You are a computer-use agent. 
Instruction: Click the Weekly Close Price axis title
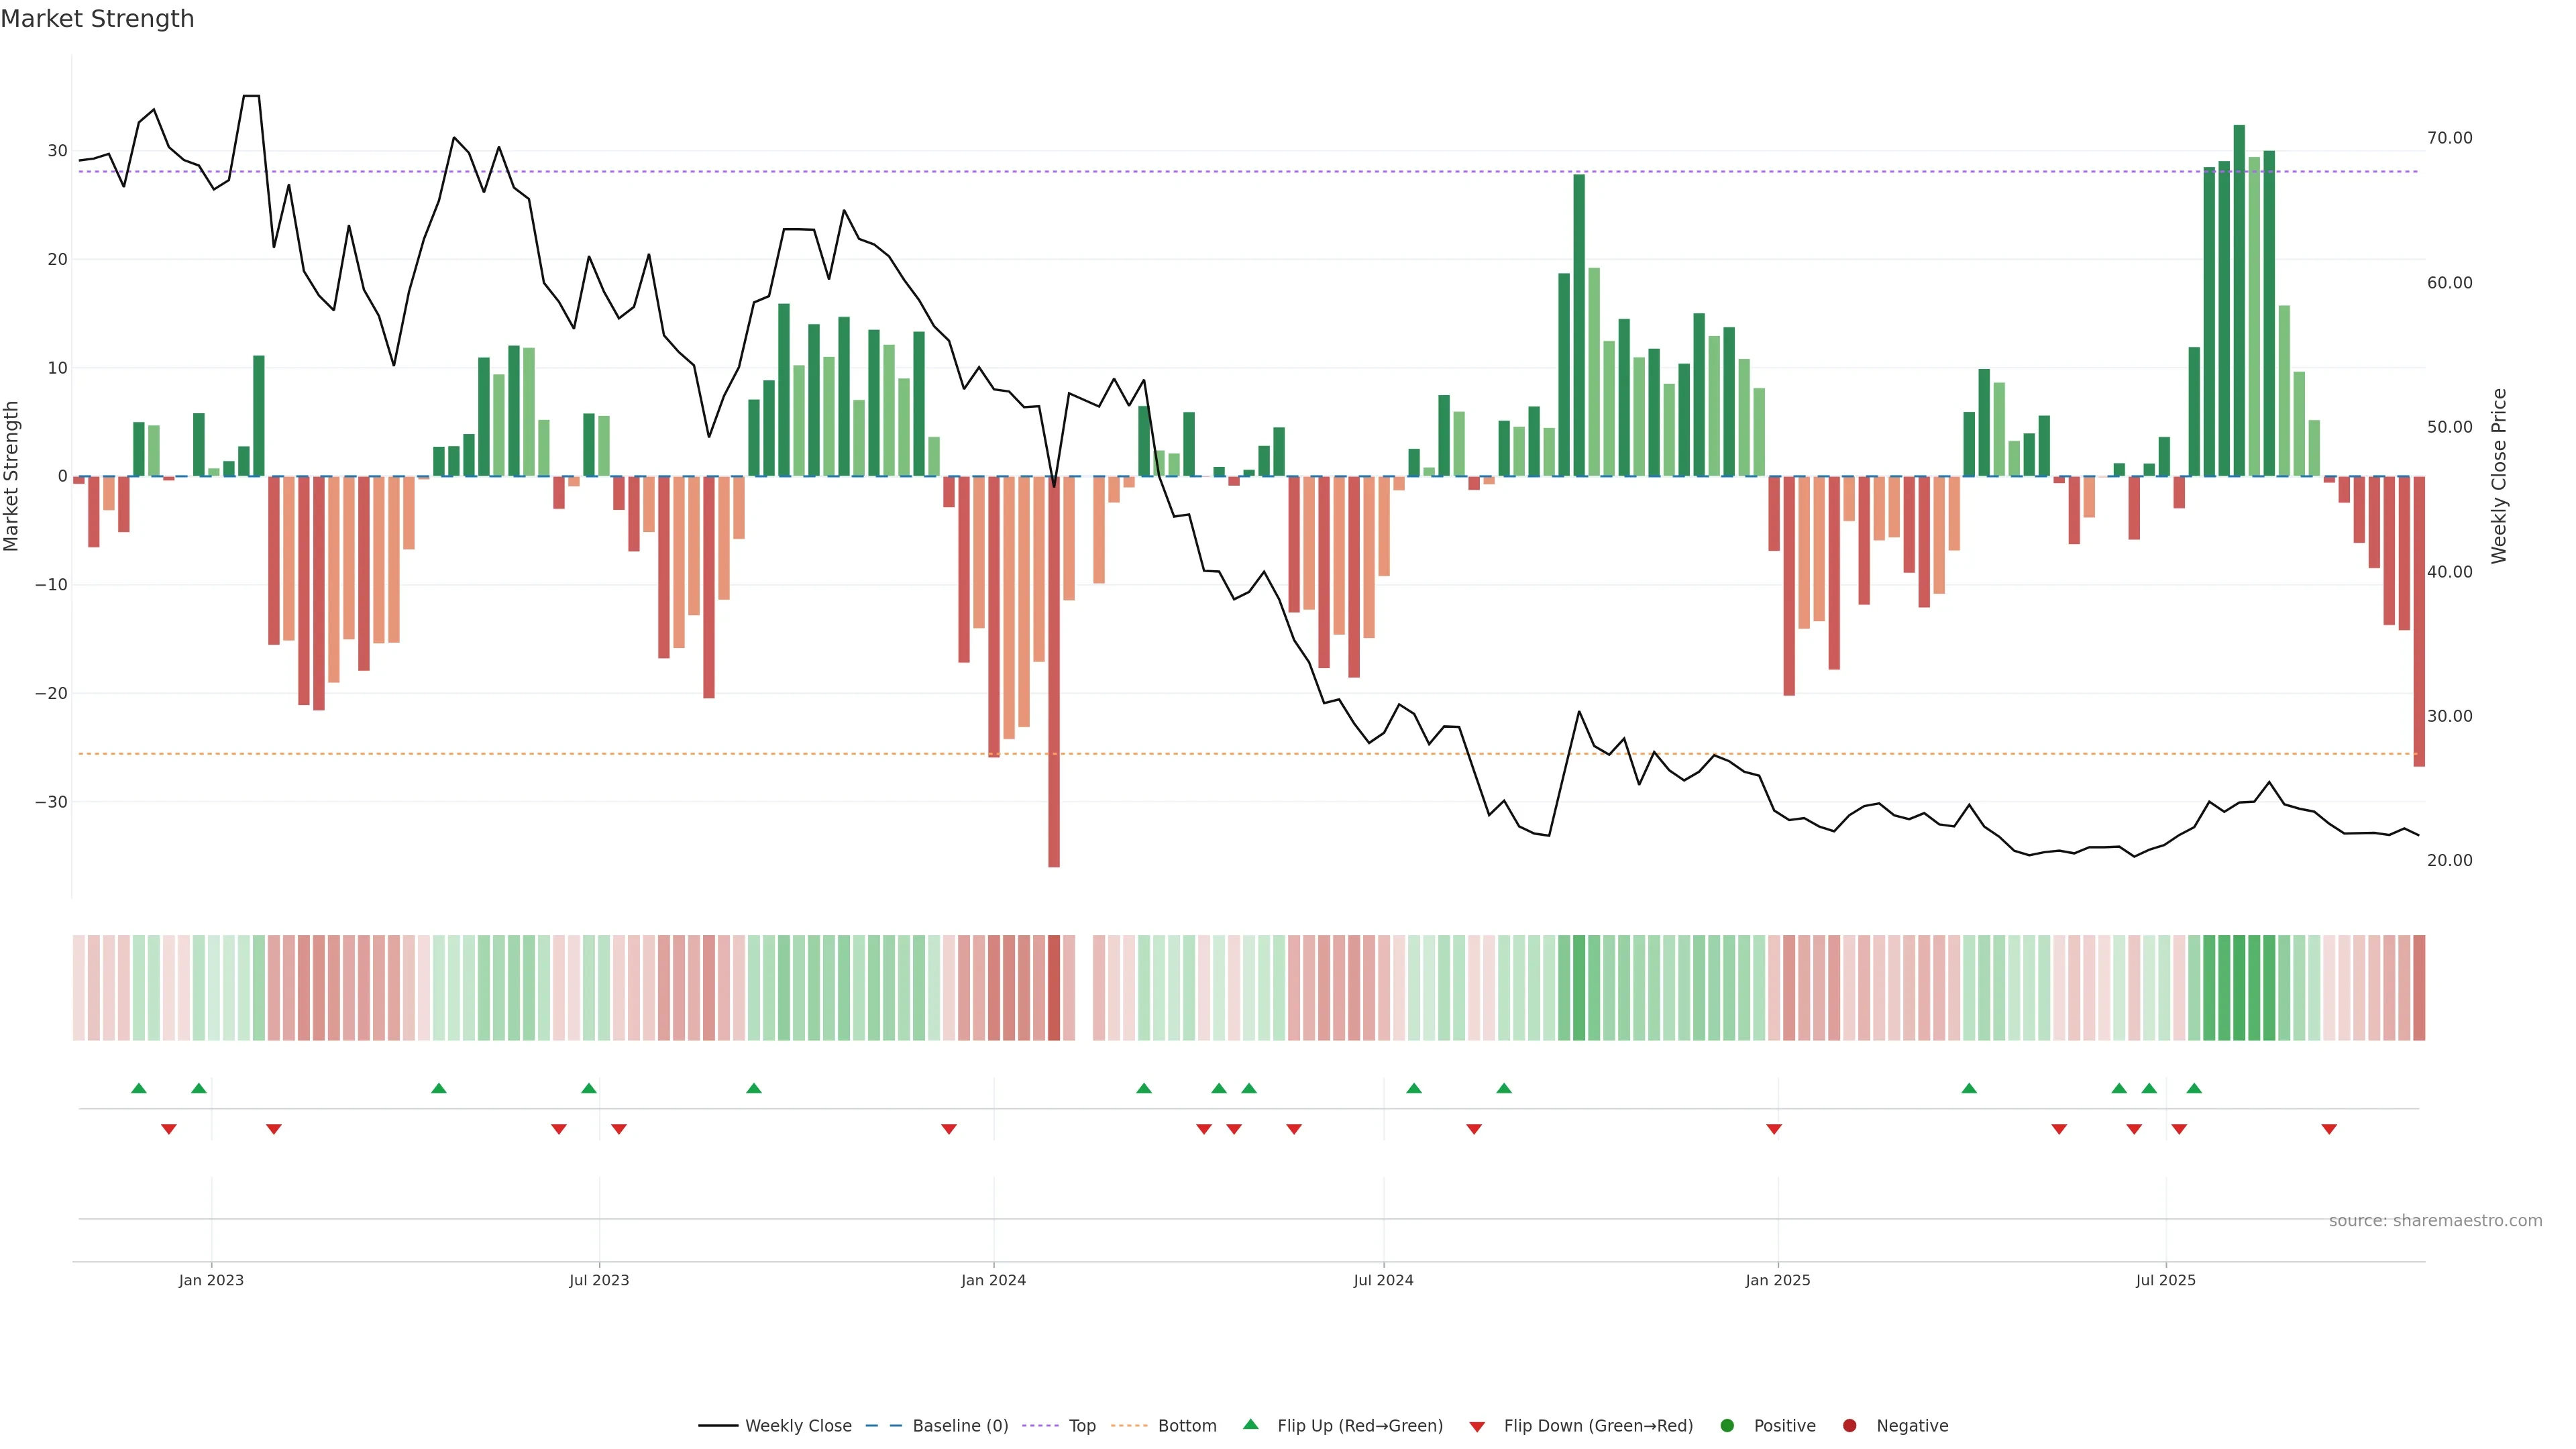[x=2500, y=476]
